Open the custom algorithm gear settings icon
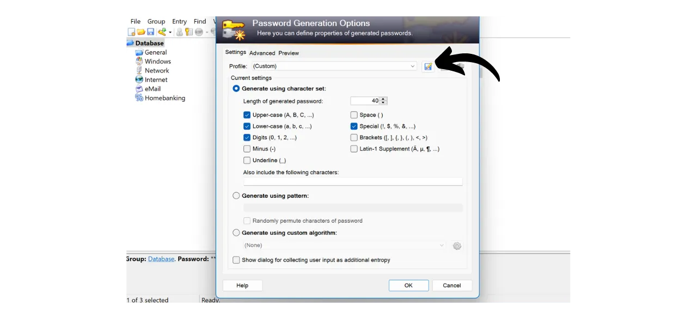 [x=457, y=246]
